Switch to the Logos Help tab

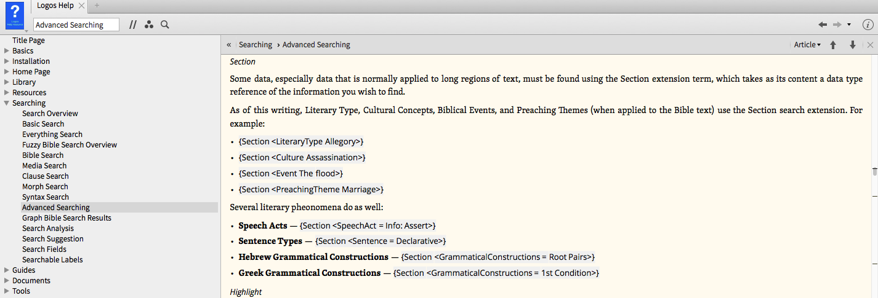coord(55,6)
